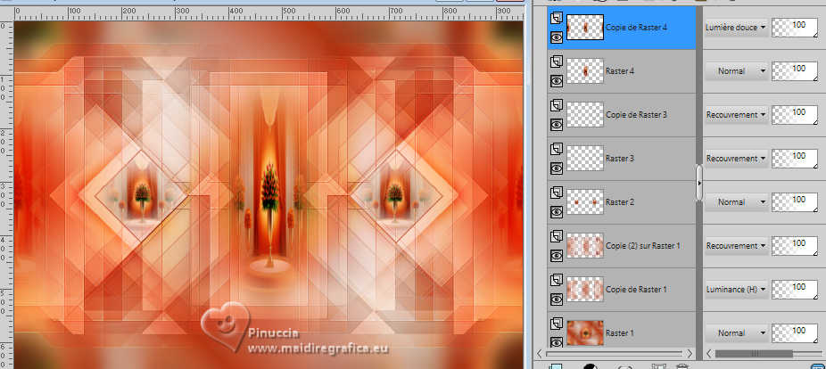Viewport: 826px width, 369px height.
Task: Open the Raster 3 Recouvrement blend dropdown
Action: [736, 159]
